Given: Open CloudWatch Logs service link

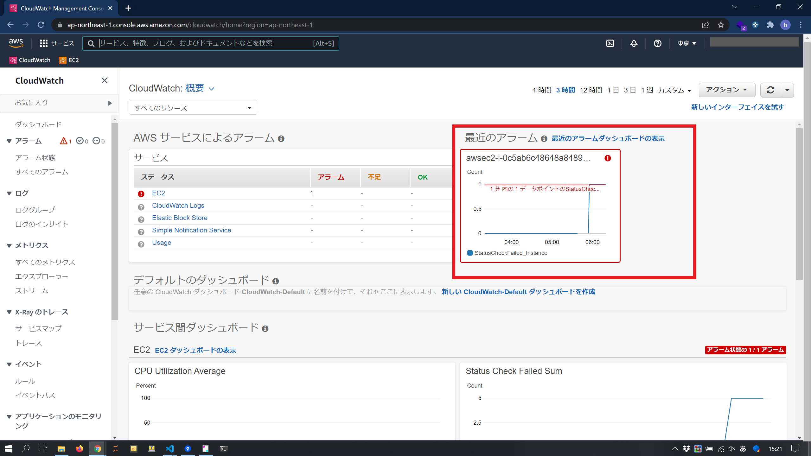Looking at the screenshot, I should tap(178, 206).
